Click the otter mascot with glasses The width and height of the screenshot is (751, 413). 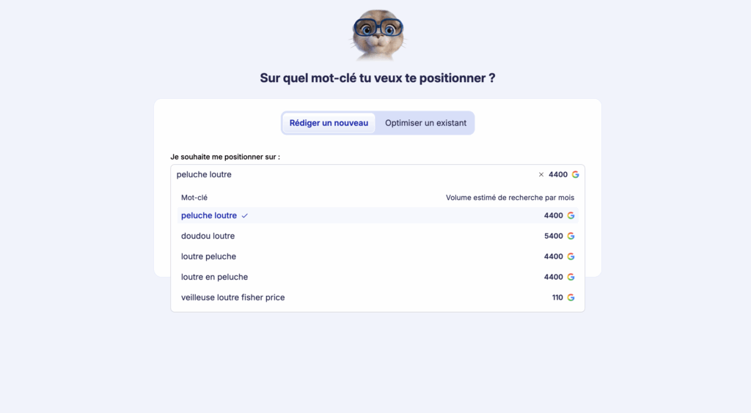[x=378, y=35]
